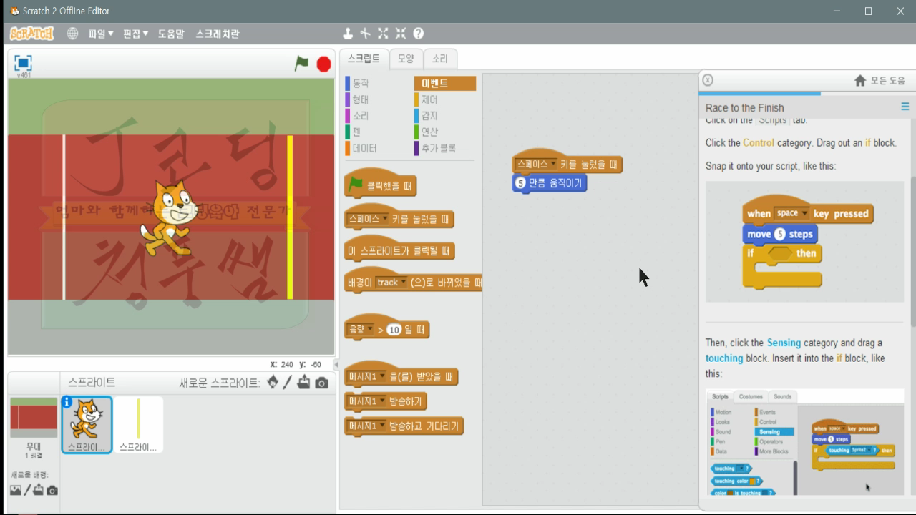Image resolution: width=916 pixels, height=515 pixels.
Task: Click the value 10 field in 음량 block
Action: 394,330
